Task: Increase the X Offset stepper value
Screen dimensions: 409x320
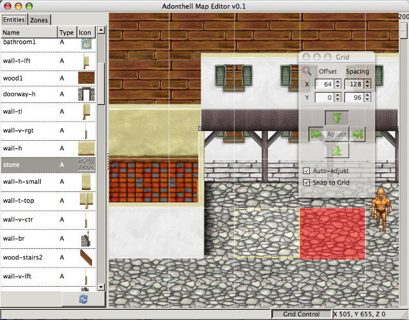Action: [337, 82]
